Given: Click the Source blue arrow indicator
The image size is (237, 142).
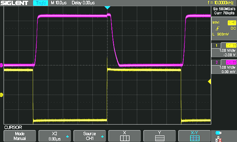Looking at the screenshot, I should tap(102, 136).
